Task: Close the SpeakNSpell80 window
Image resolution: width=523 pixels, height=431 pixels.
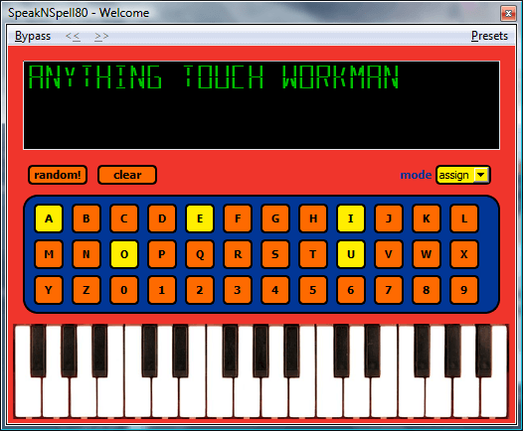Action: (x=508, y=13)
